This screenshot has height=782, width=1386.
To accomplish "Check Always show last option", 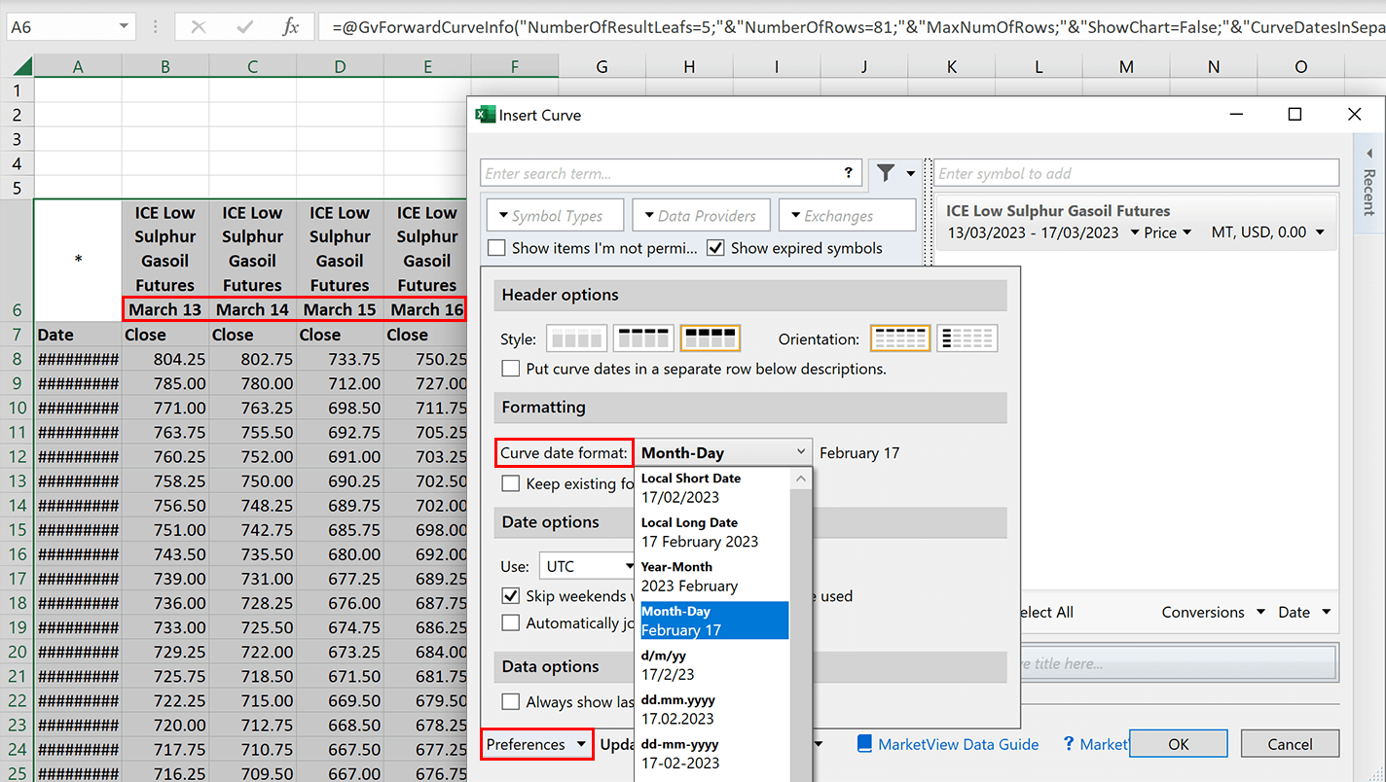I will pos(510,701).
